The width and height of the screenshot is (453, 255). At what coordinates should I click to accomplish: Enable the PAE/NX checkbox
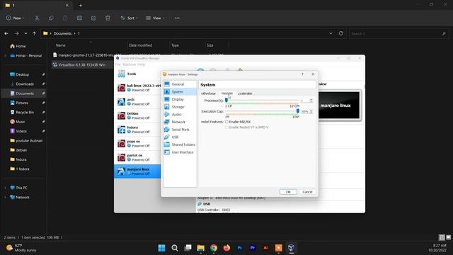226,122
